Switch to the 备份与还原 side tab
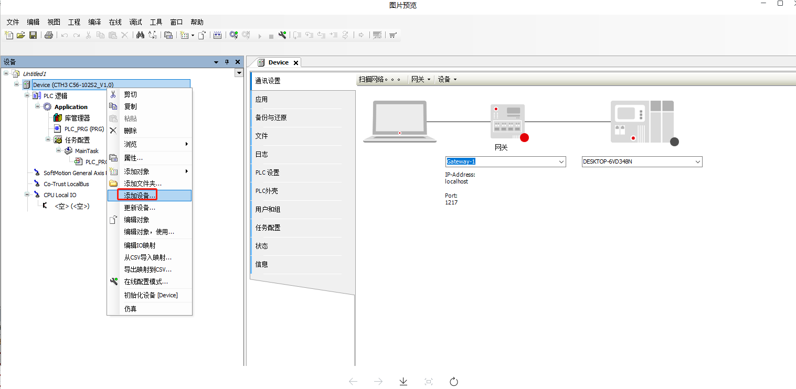Screen dimensions: 796x389 point(296,117)
